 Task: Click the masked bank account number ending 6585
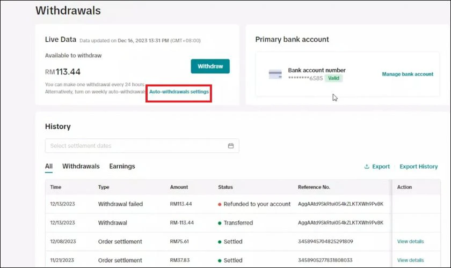pos(305,78)
